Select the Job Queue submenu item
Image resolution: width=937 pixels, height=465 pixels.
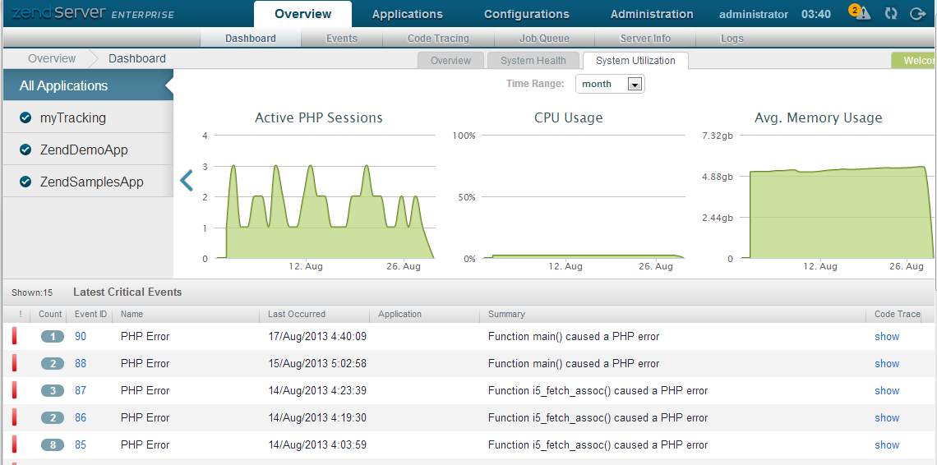click(544, 39)
